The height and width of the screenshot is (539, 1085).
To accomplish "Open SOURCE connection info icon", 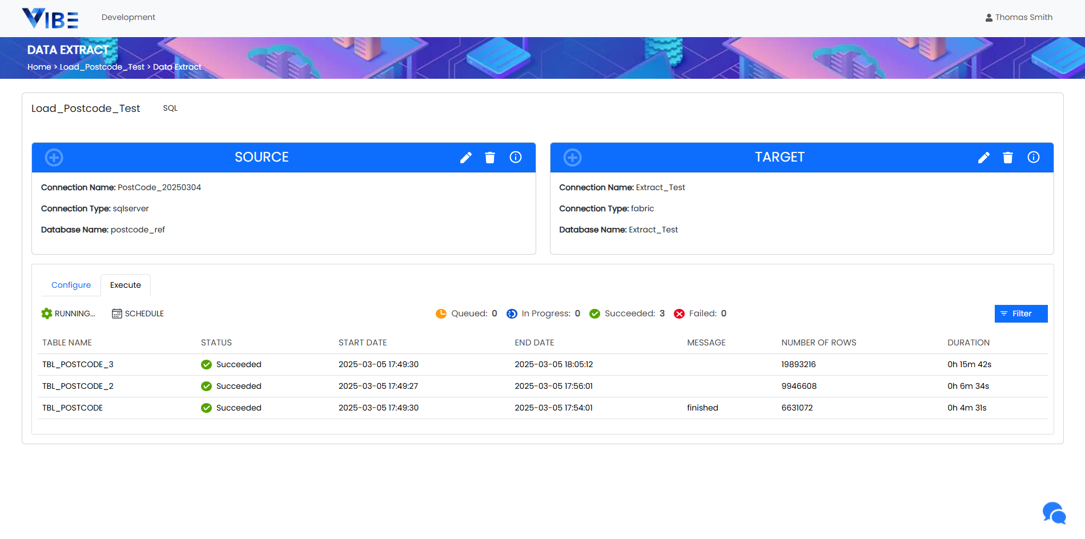I will click(516, 158).
